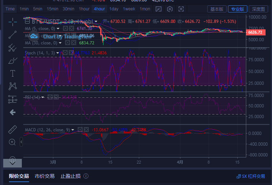The image size is (272, 185).
Task: Click the Stoch value 21.4836
Action: click(x=99, y=53)
